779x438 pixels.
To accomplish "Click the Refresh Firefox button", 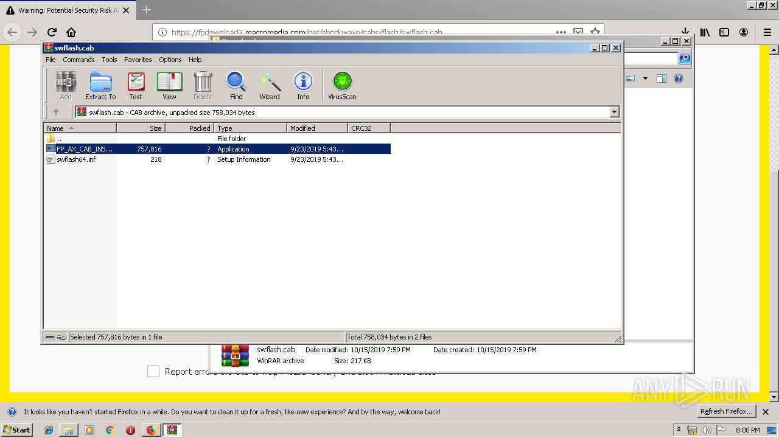I will [727, 411].
